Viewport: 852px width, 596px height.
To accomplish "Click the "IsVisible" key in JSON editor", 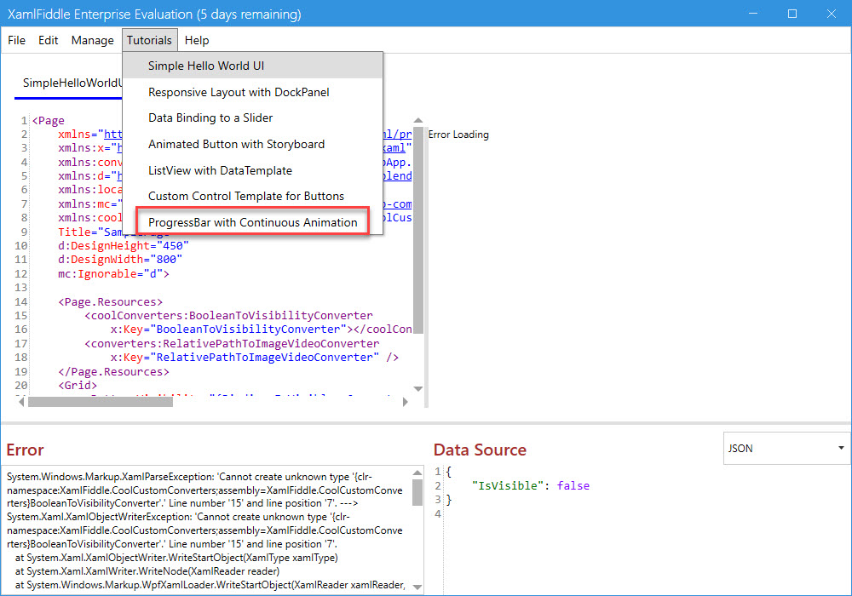I will click(x=508, y=486).
